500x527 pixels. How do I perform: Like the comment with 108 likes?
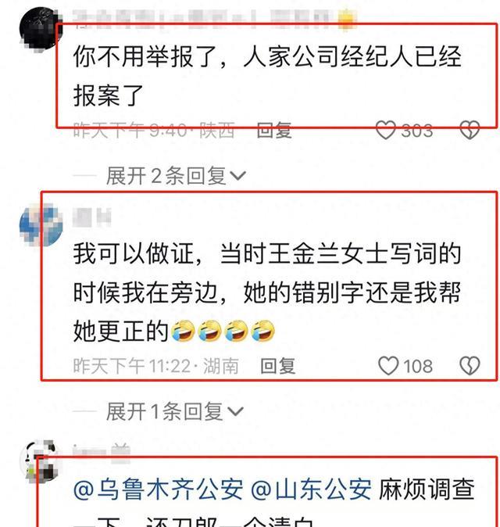pyautogui.click(x=388, y=366)
